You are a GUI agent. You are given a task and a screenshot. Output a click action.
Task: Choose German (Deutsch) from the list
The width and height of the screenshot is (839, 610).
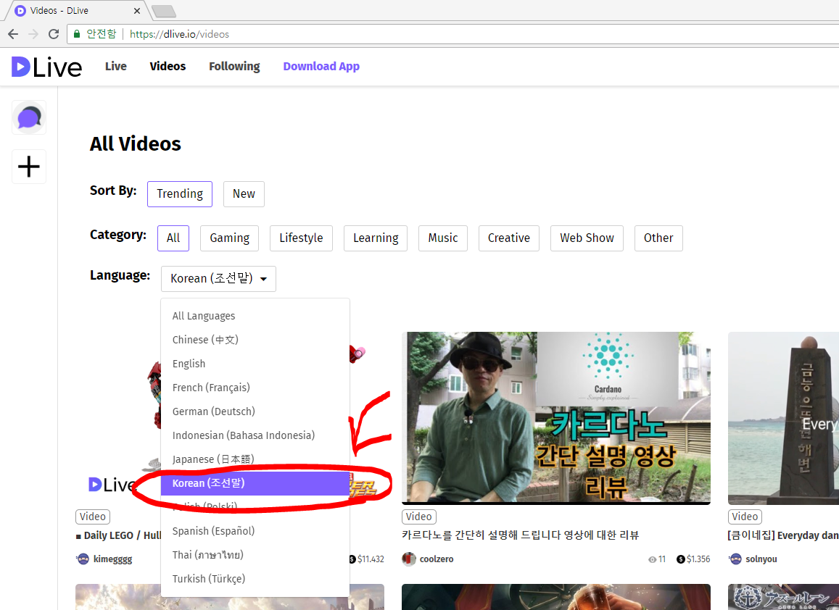[x=255, y=411]
